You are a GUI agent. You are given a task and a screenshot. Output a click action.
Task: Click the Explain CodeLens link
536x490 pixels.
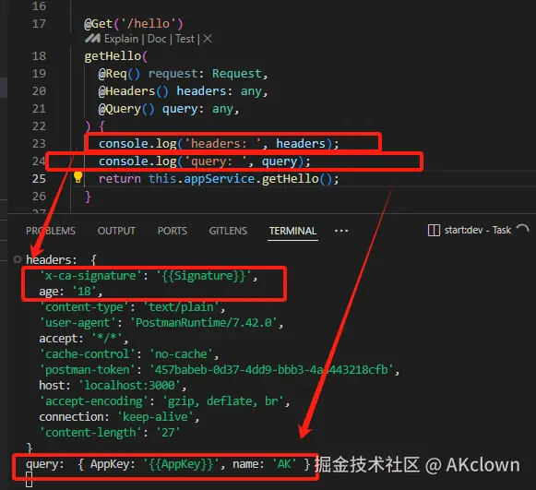point(121,39)
